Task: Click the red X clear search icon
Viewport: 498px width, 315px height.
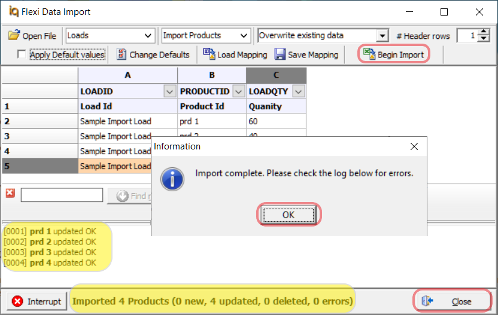Action: coord(10,193)
